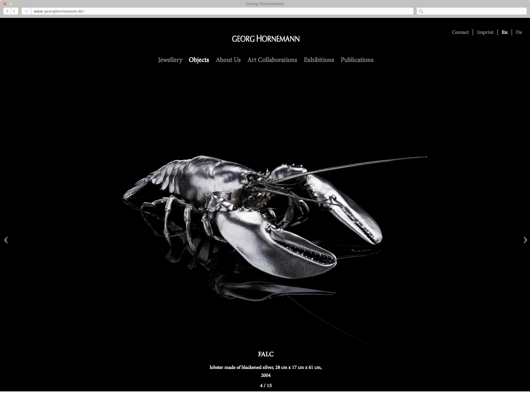Switch language to En

click(504, 32)
